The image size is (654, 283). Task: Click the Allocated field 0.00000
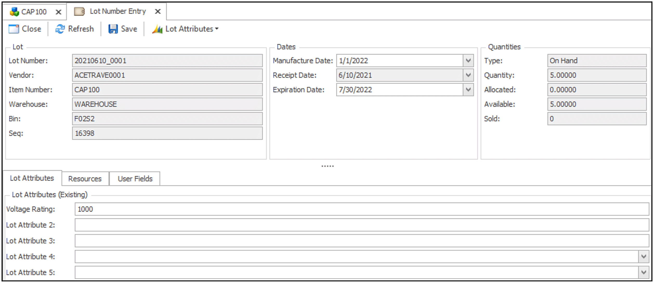[x=597, y=90]
